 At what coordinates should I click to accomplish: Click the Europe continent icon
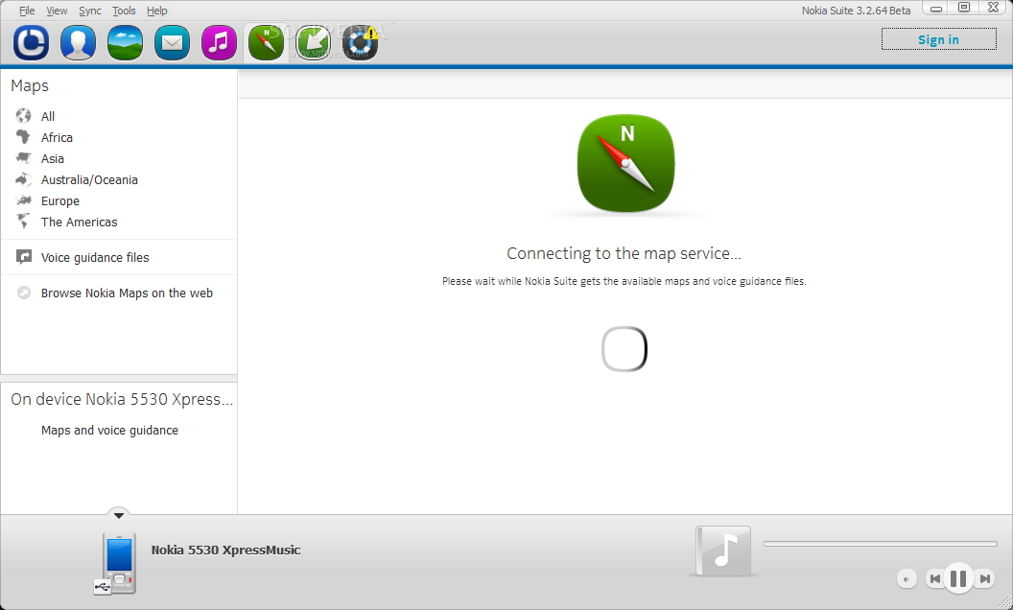[23, 200]
